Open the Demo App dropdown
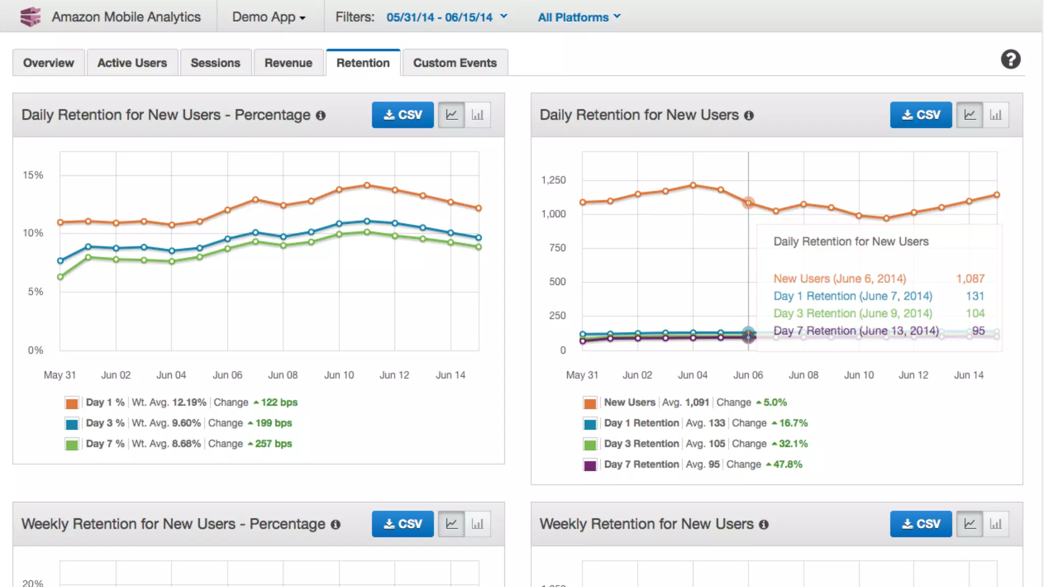This screenshot has height=587, width=1044. [x=269, y=17]
